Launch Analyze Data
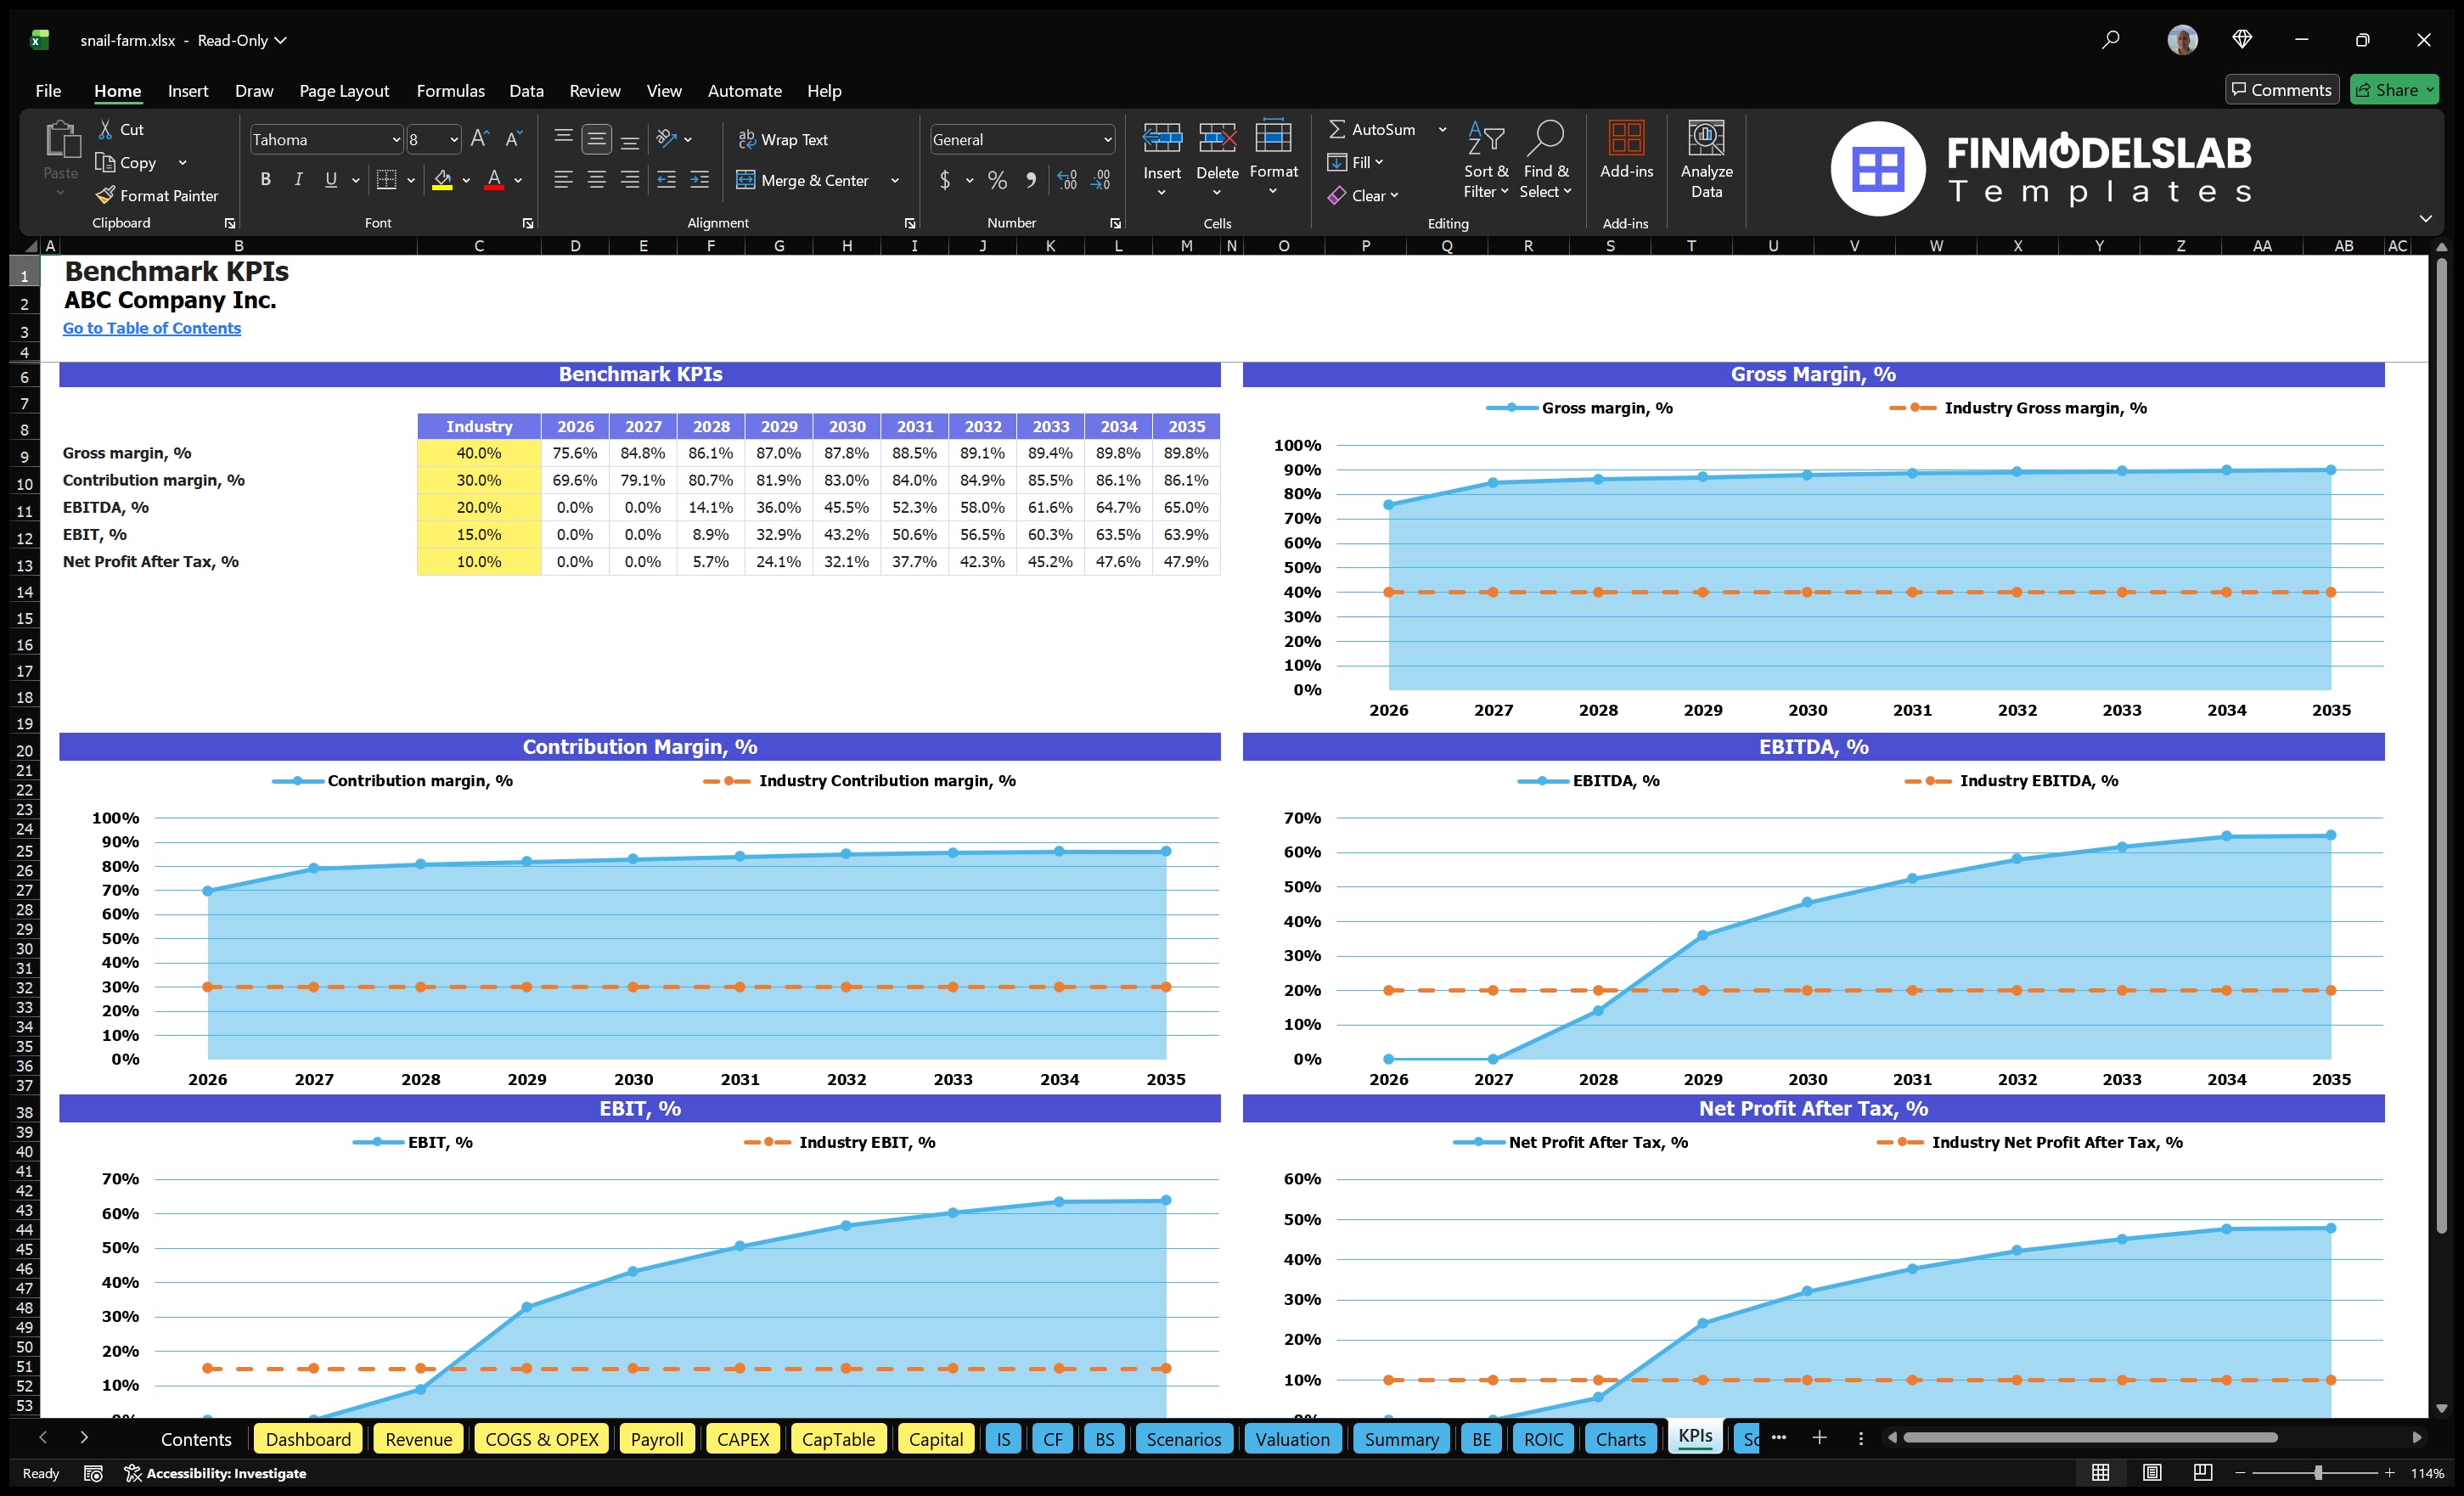The height and width of the screenshot is (1496, 2464). [x=1707, y=160]
